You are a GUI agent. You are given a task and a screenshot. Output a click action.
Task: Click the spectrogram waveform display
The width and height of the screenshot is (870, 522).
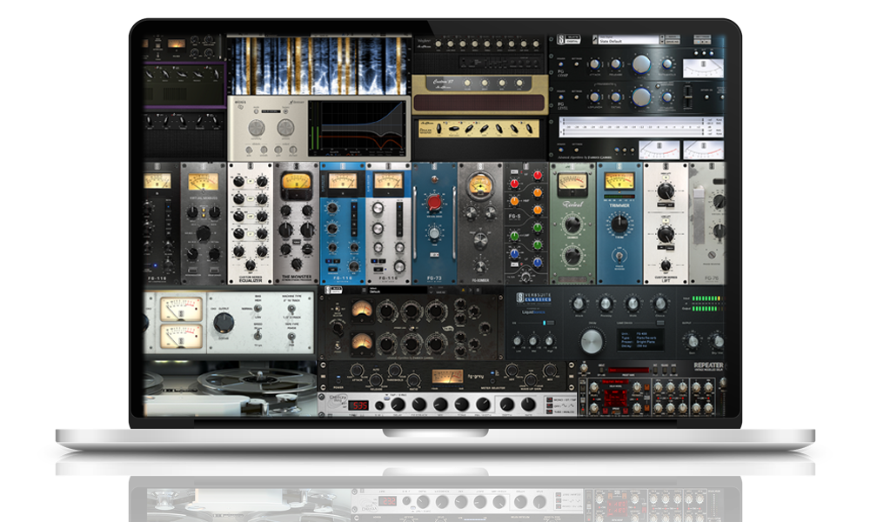coord(318,64)
